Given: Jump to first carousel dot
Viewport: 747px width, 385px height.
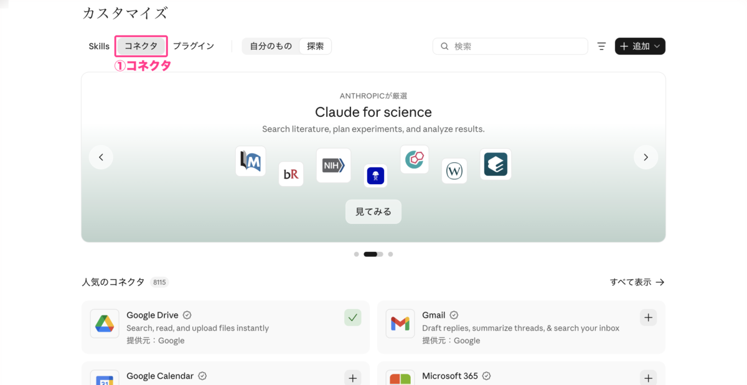Looking at the screenshot, I should pyautogui.click(x=356, y=254).
